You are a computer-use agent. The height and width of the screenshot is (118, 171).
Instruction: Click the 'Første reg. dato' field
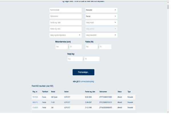coord(66,22)
